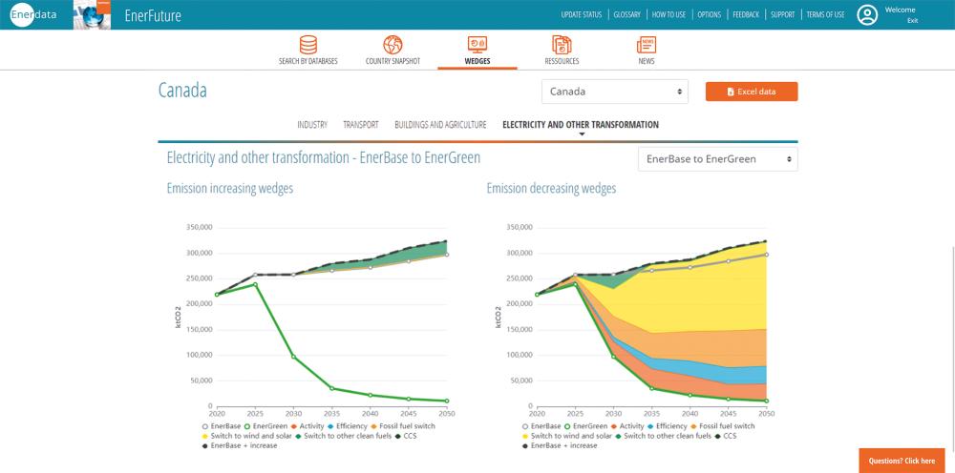This screenshot has height=473, width=955.
Task: Click the Emission increasing wedges heading
Action: pos(229,189)
